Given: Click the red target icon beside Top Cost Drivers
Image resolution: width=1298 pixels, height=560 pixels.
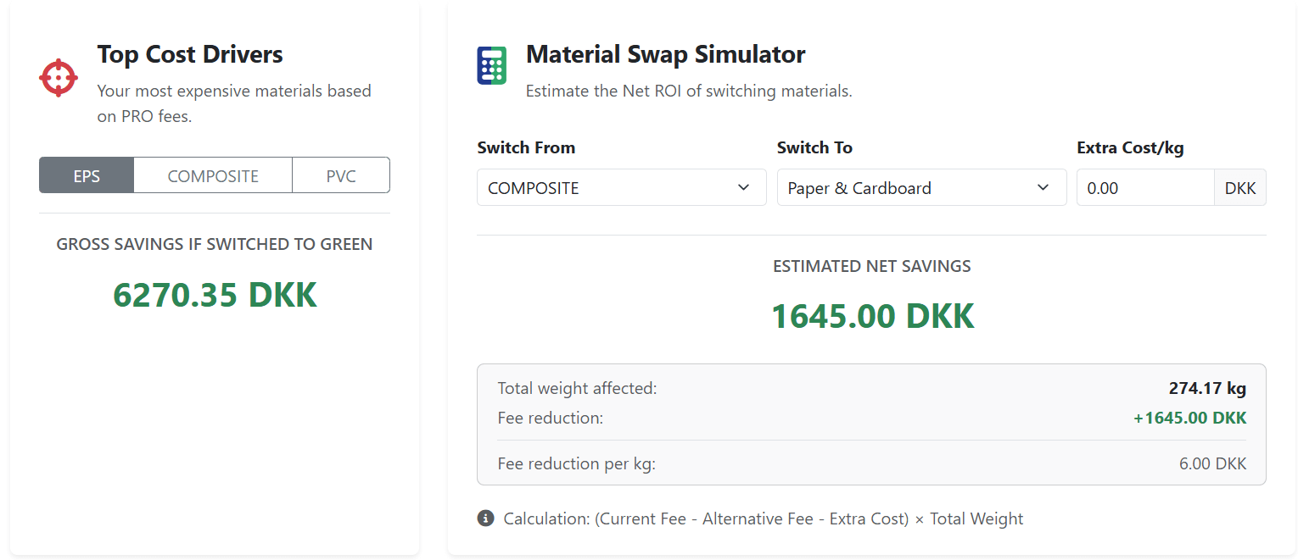Looking at the screenshot, I should [x=59, y=78].
